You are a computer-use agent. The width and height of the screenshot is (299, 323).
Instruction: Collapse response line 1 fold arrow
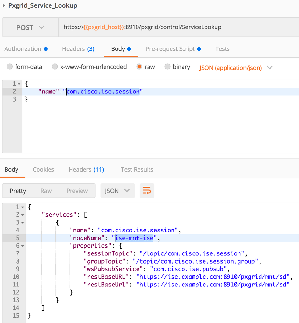pyautogui.click(x=23, y=207)
